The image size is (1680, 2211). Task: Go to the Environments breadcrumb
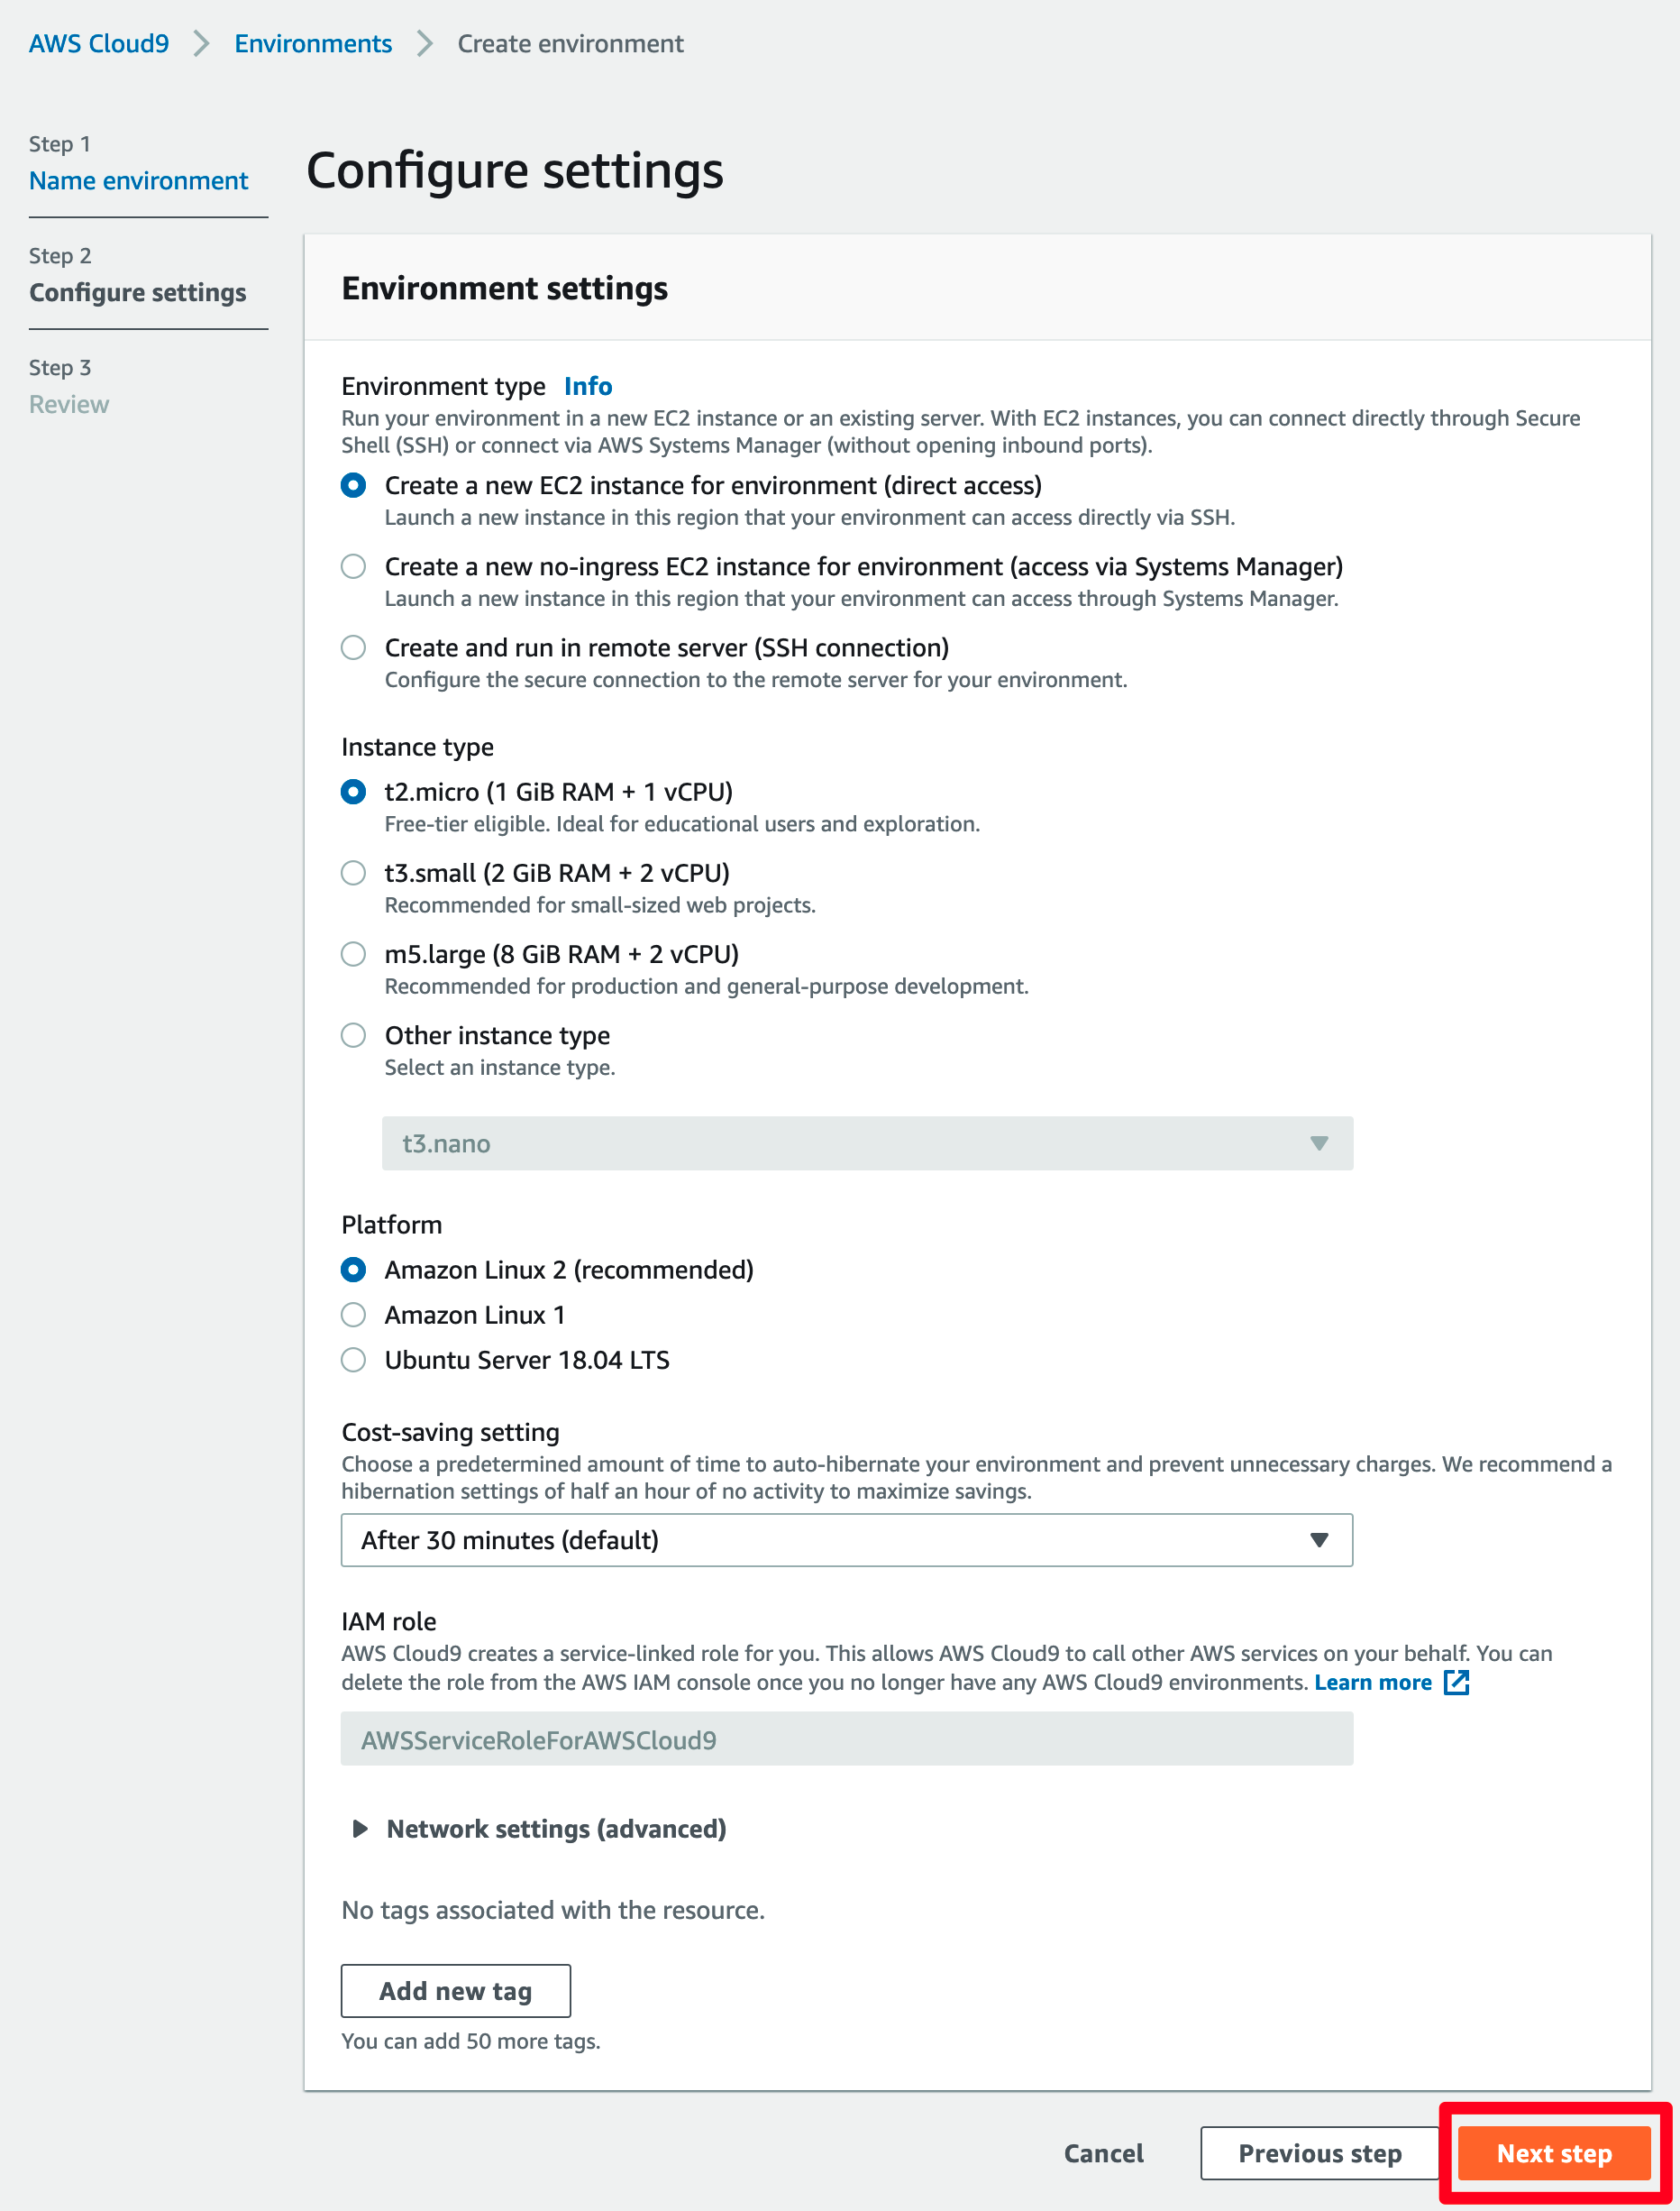pos(313,44)
